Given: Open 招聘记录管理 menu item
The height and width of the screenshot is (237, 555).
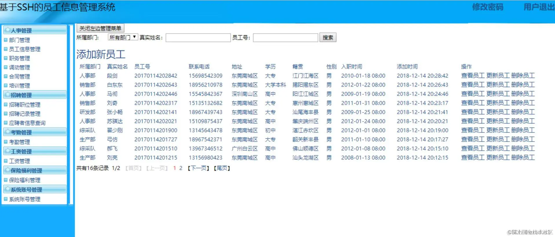Looking at the screenshot, I should [x=25, y=114].
